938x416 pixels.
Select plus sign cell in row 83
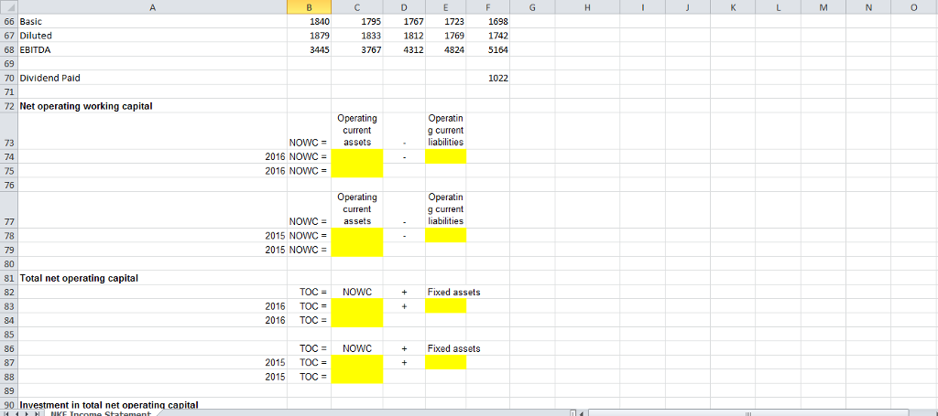click(x=404, y=306)
